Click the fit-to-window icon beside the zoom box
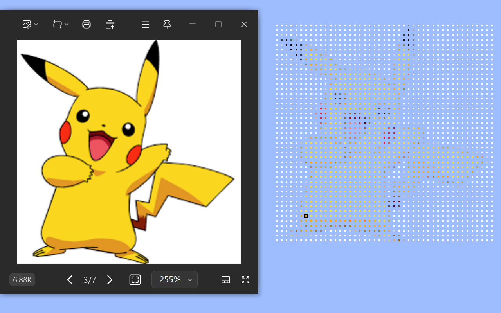The height and width of the screenshot is (313, 501). point(135,280)
